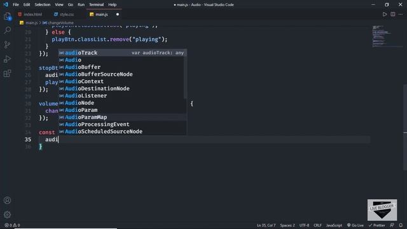Click line number 35 in gutter

28,139
